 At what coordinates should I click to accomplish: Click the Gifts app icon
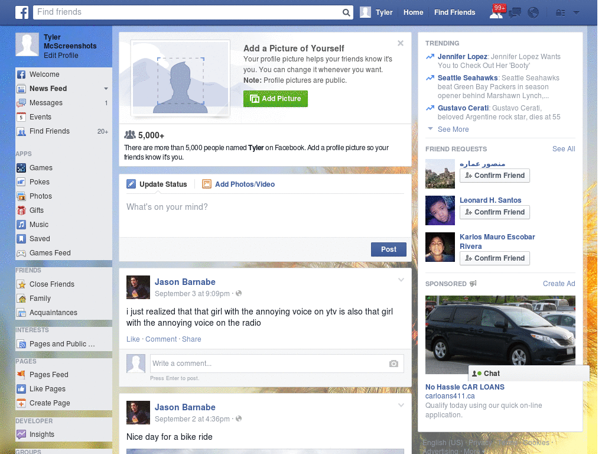[x=21, y=210]
